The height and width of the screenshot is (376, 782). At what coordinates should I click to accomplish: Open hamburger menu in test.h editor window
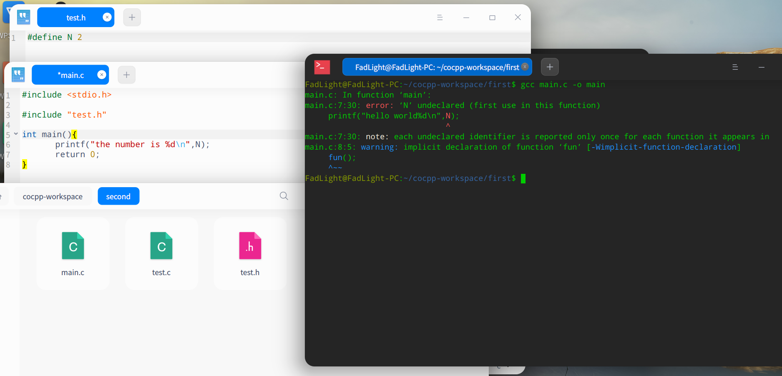click(440, 18)
